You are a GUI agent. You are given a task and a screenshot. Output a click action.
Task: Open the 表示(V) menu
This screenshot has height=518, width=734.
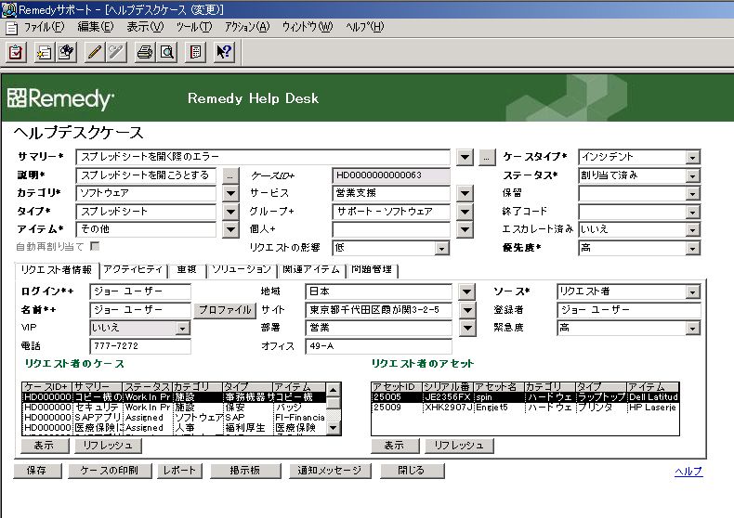[x=145, y=27]
